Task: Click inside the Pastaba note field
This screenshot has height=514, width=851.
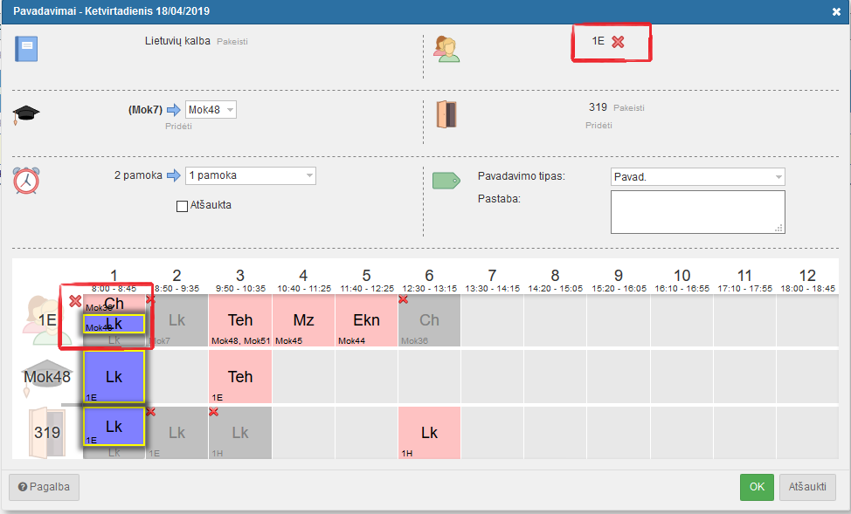Action: (697, 212)
